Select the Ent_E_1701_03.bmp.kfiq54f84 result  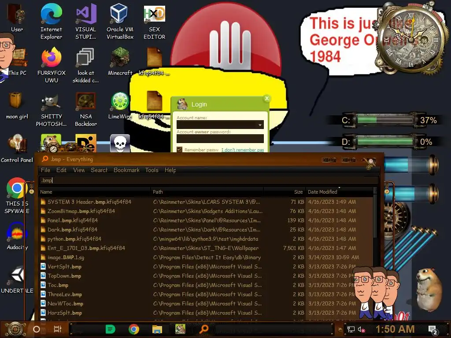[206, 248]
